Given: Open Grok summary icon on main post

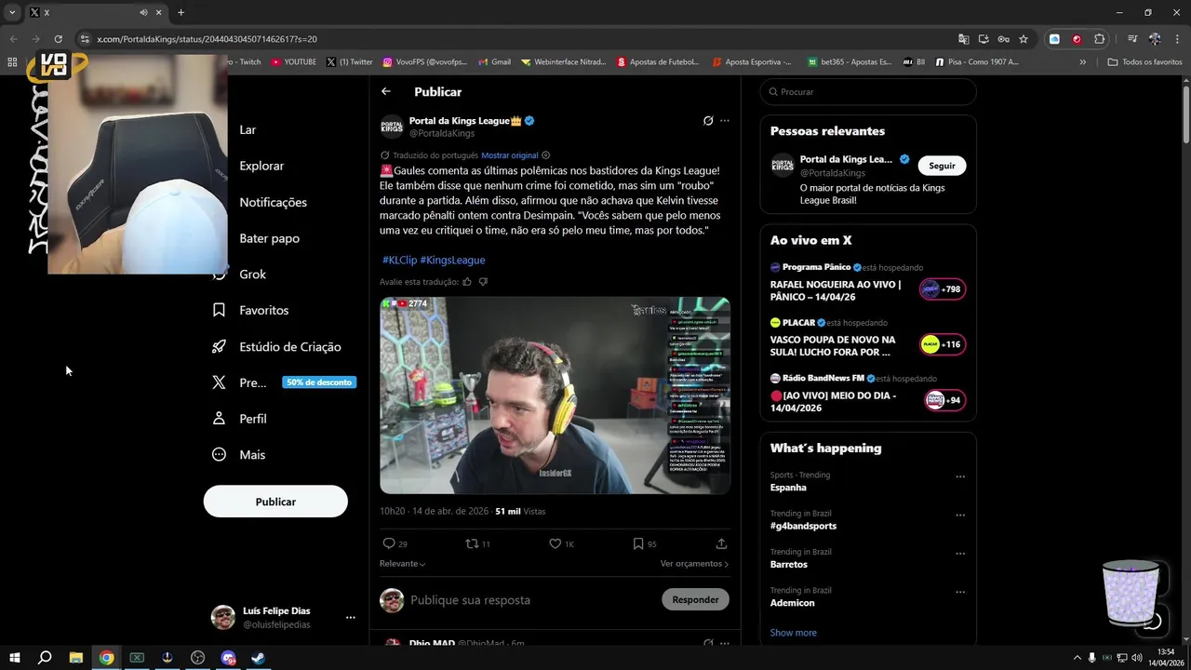Looking at the screenshot, I should (708, 121).
